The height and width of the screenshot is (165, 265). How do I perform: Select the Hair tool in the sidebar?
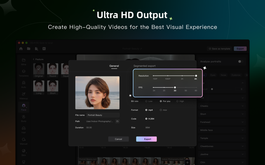(x=23, y=130)
